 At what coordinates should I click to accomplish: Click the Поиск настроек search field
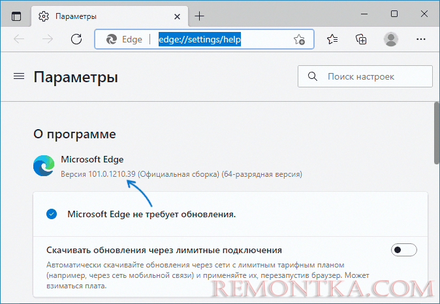point(365,76)
